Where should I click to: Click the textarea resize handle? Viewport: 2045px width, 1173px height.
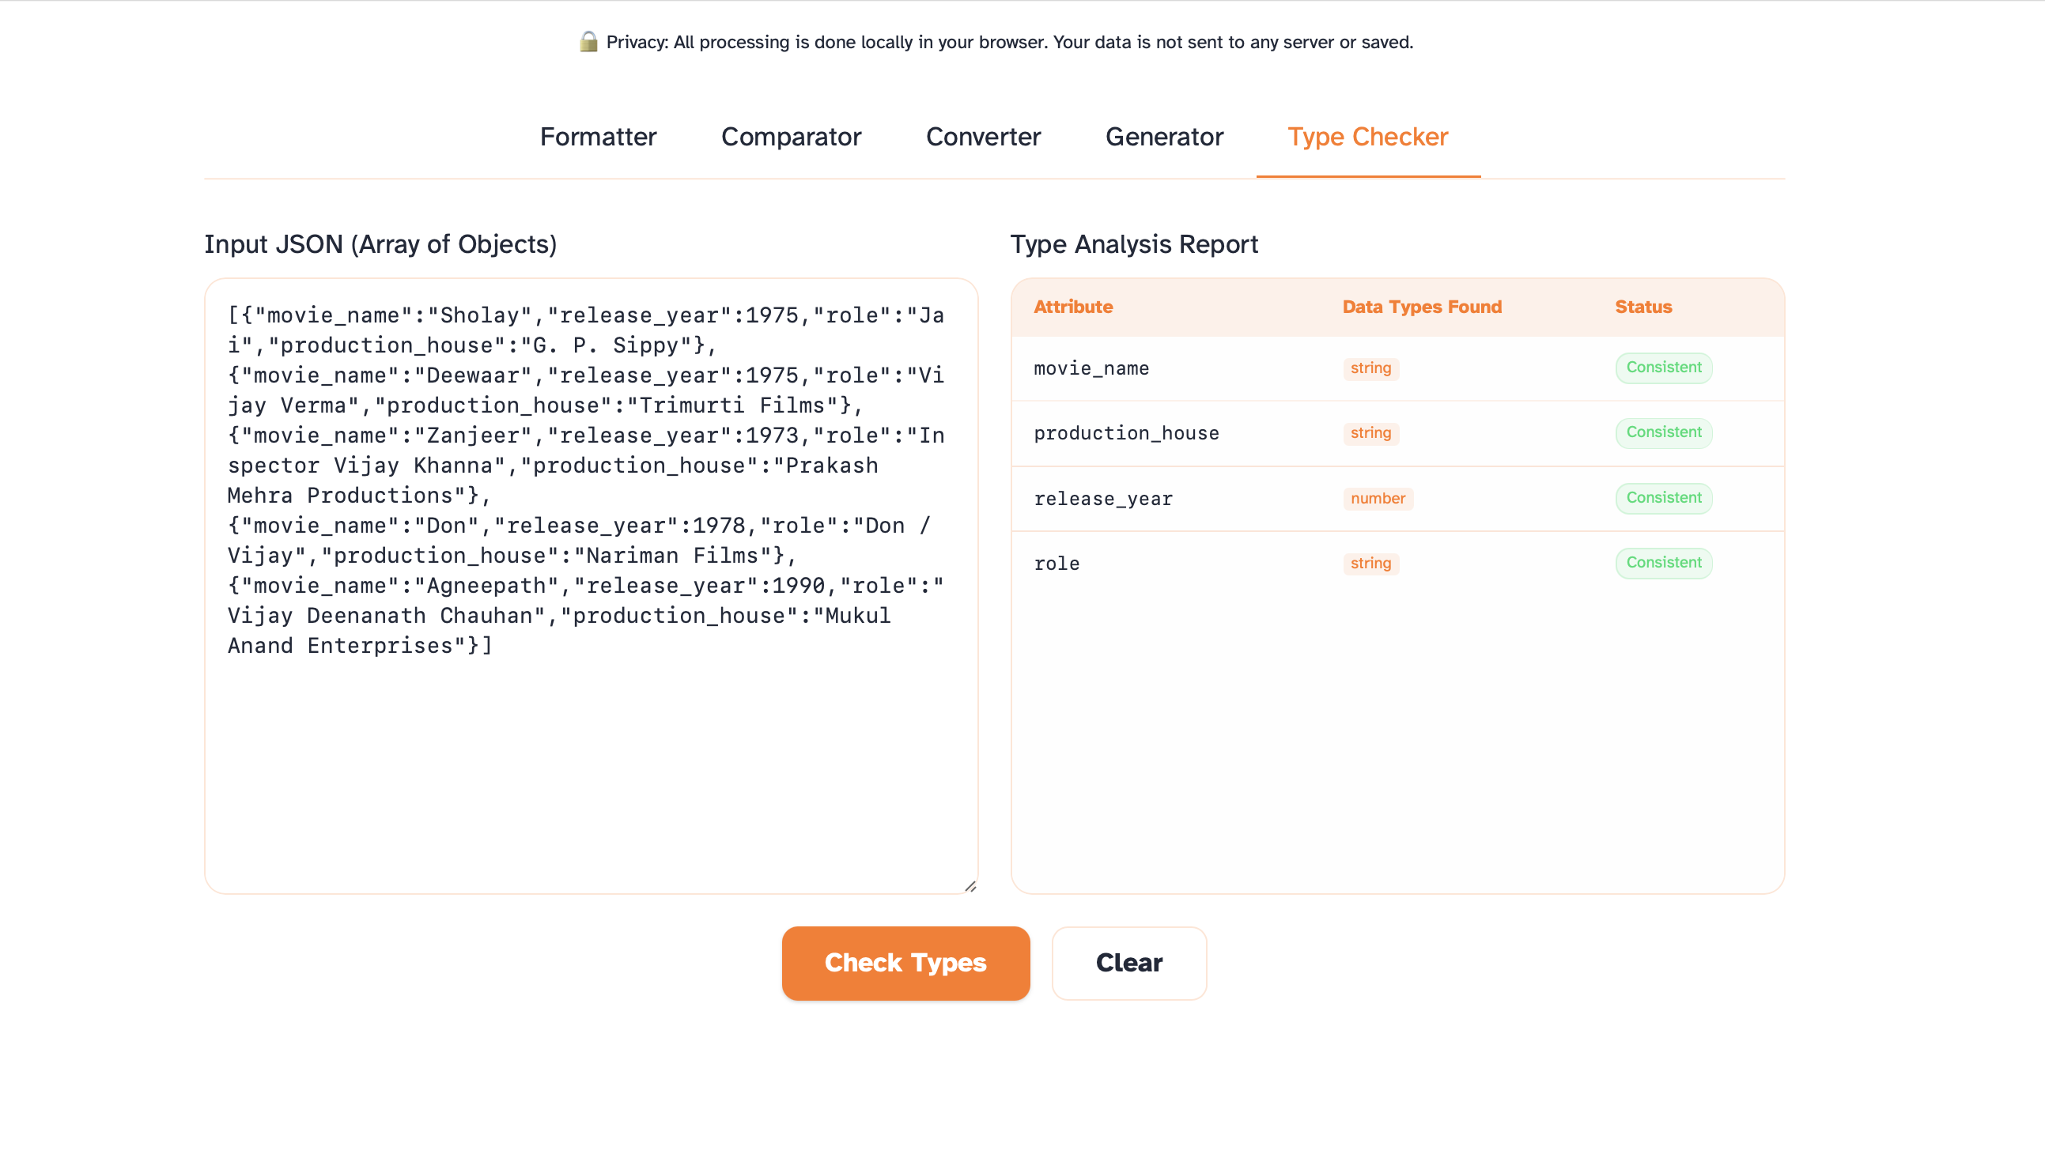click(970, 884)
